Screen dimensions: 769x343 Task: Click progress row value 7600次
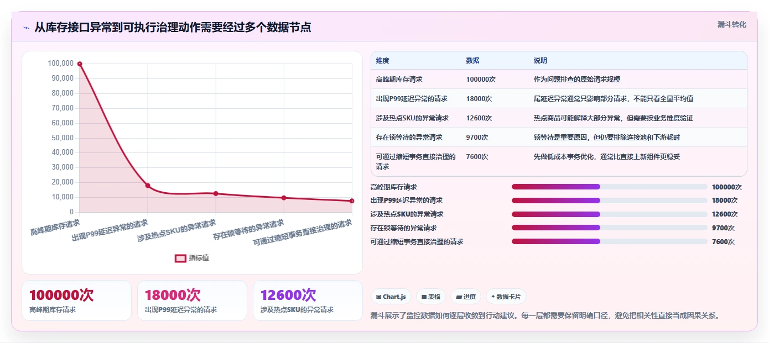tap(723, 241)
